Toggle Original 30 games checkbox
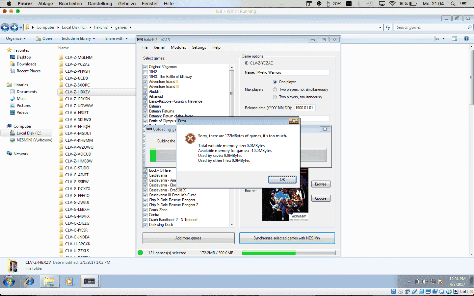This screenshot has height=296, width=474. tap(145, 67)
